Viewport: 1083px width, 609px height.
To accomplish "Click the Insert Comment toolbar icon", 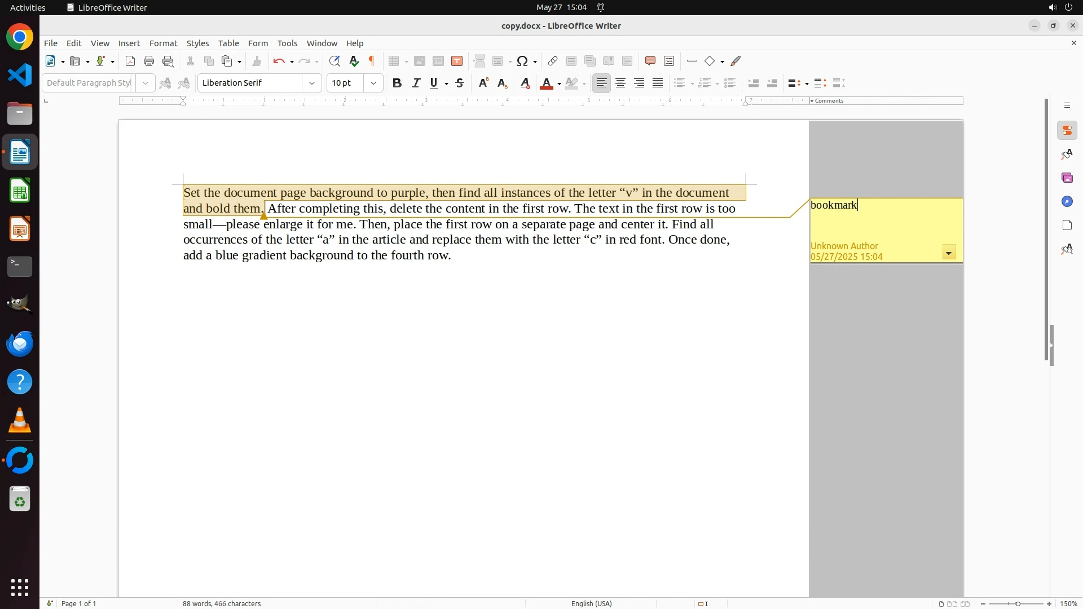I will (650, 61).
